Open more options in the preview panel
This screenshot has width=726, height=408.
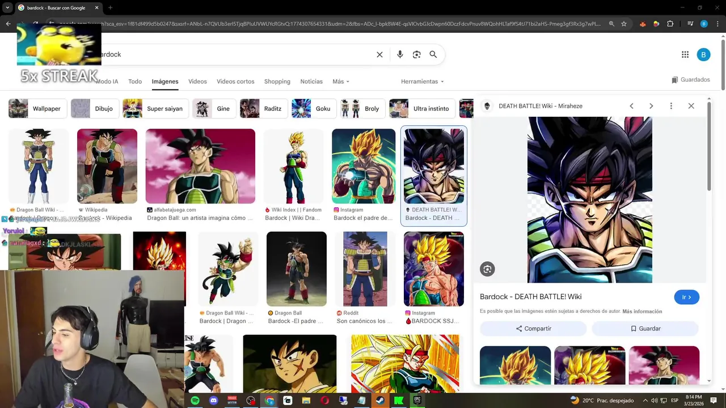coord(671,106)
